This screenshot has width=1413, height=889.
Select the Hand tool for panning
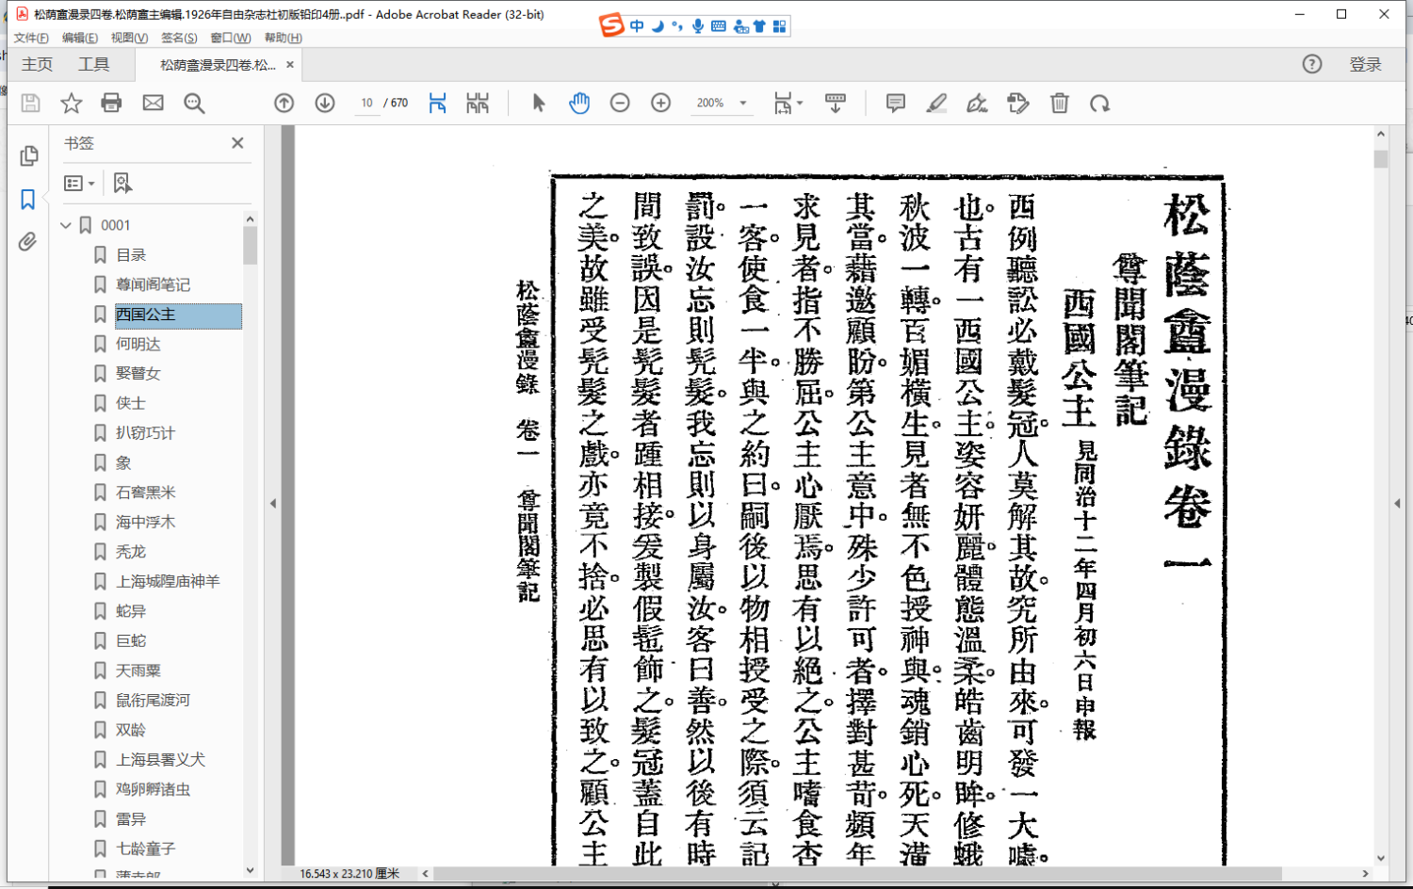(579, 104)
